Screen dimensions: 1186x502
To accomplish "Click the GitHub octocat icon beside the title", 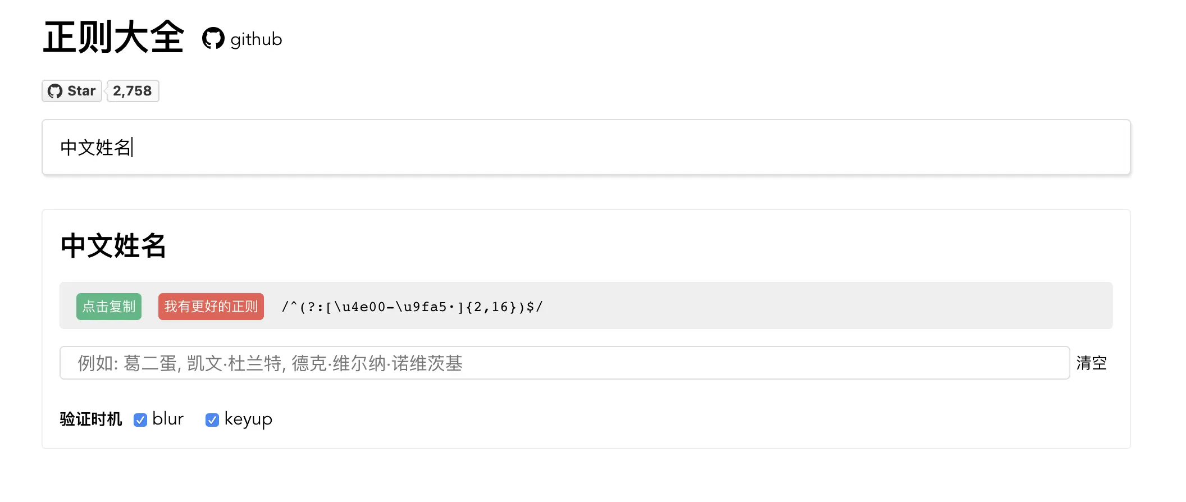I will coord(213,38).
